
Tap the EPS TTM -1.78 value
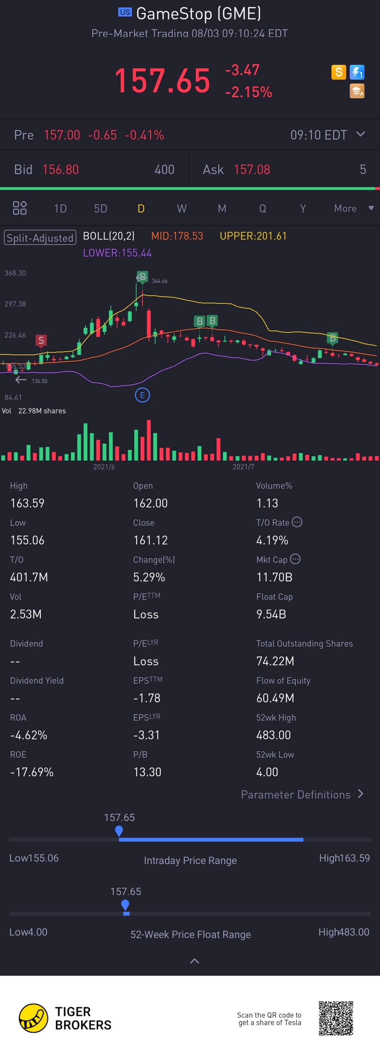click(x=147, y=698)
